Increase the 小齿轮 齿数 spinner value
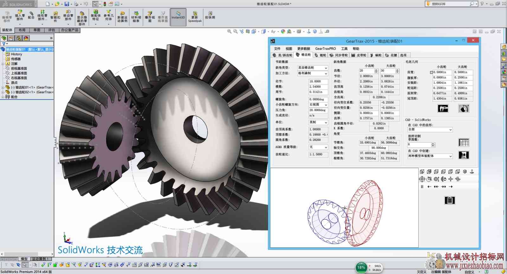The width and height of the screenshot is (507, 274). 376,70
